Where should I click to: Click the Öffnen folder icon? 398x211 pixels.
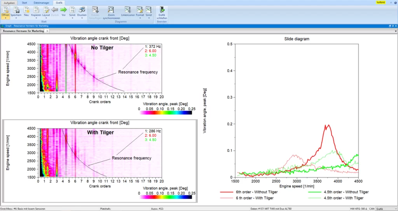tap(5, 9)
